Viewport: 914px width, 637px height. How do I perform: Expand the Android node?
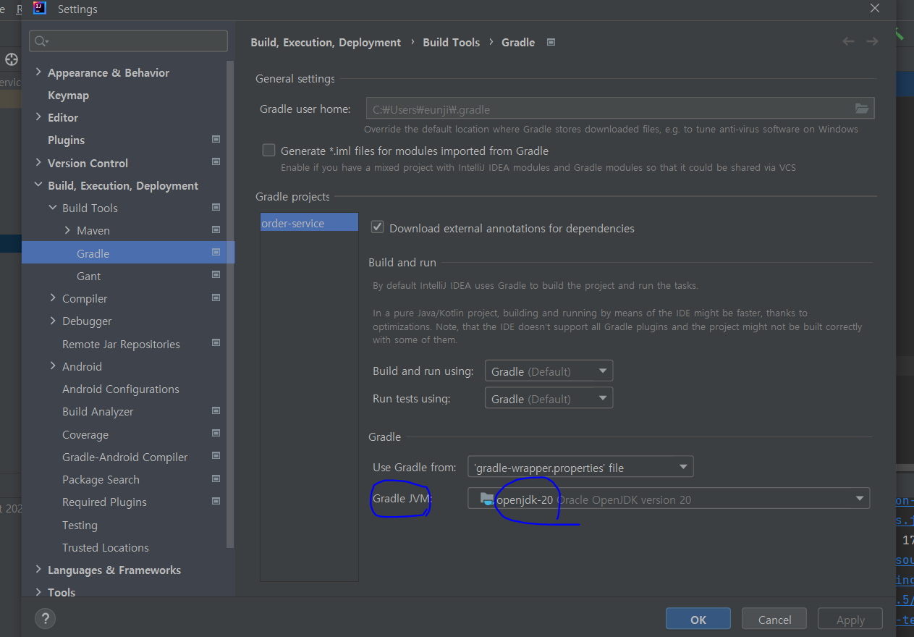(53, 366)
